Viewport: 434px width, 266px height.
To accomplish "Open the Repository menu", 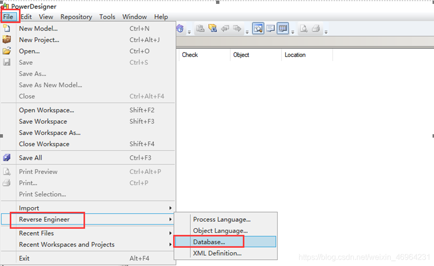I will [76, 17].
